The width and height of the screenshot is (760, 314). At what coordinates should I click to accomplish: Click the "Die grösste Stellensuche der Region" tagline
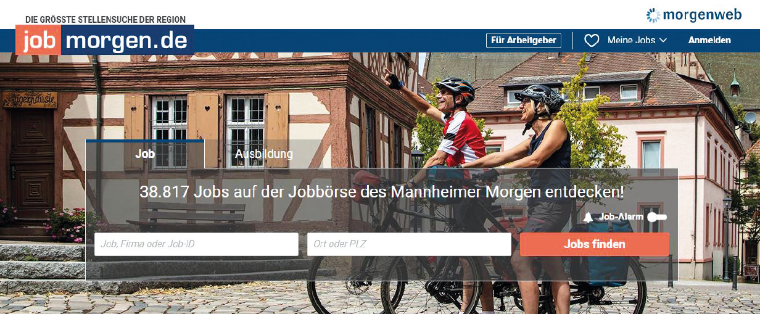coord(105,20)
